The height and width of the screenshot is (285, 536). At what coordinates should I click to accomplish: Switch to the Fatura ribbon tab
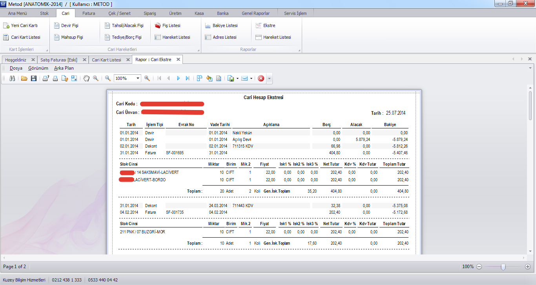coord(89,13)
